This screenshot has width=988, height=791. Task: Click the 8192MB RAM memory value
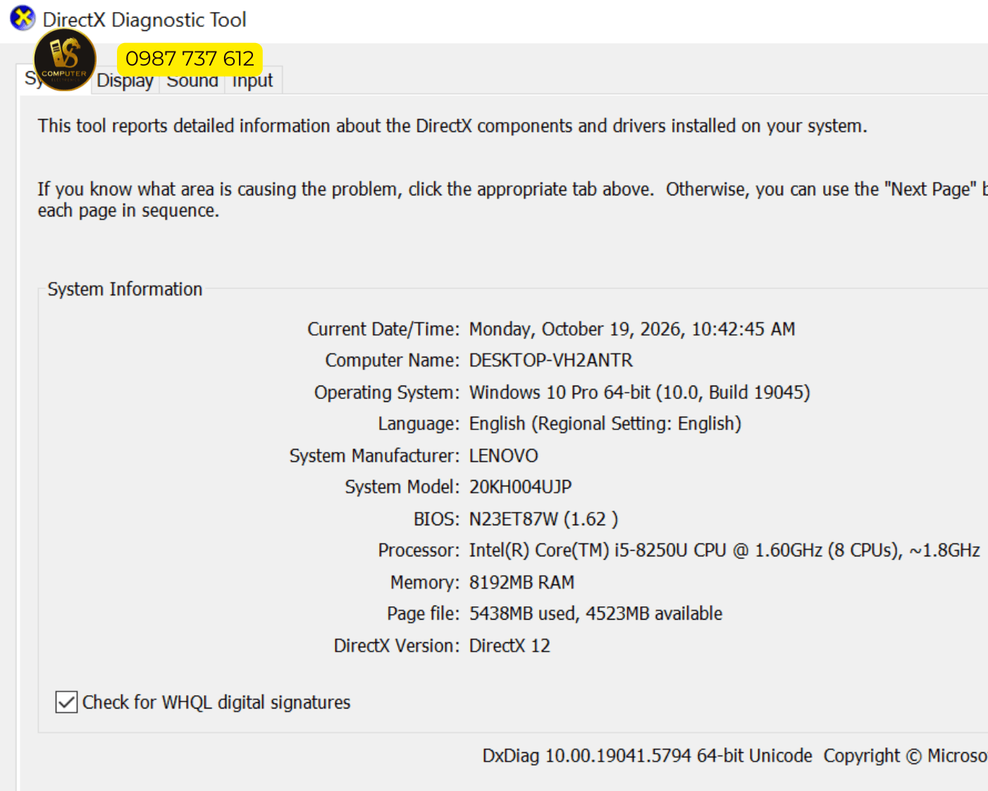[x=522, y=582]
